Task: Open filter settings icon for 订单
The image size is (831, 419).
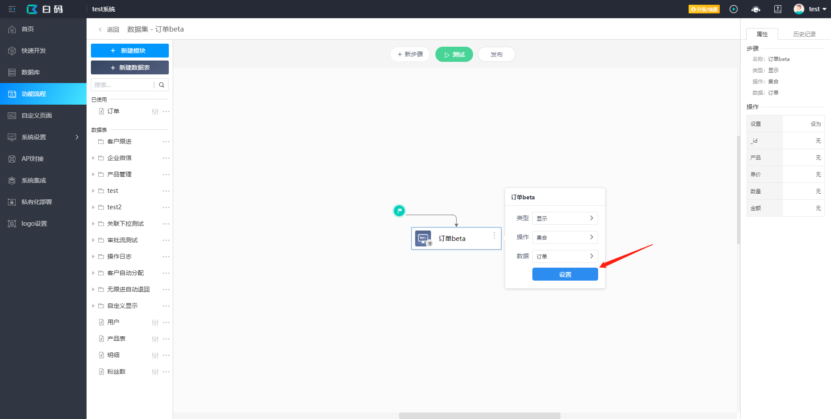Action: pos(155,112)
